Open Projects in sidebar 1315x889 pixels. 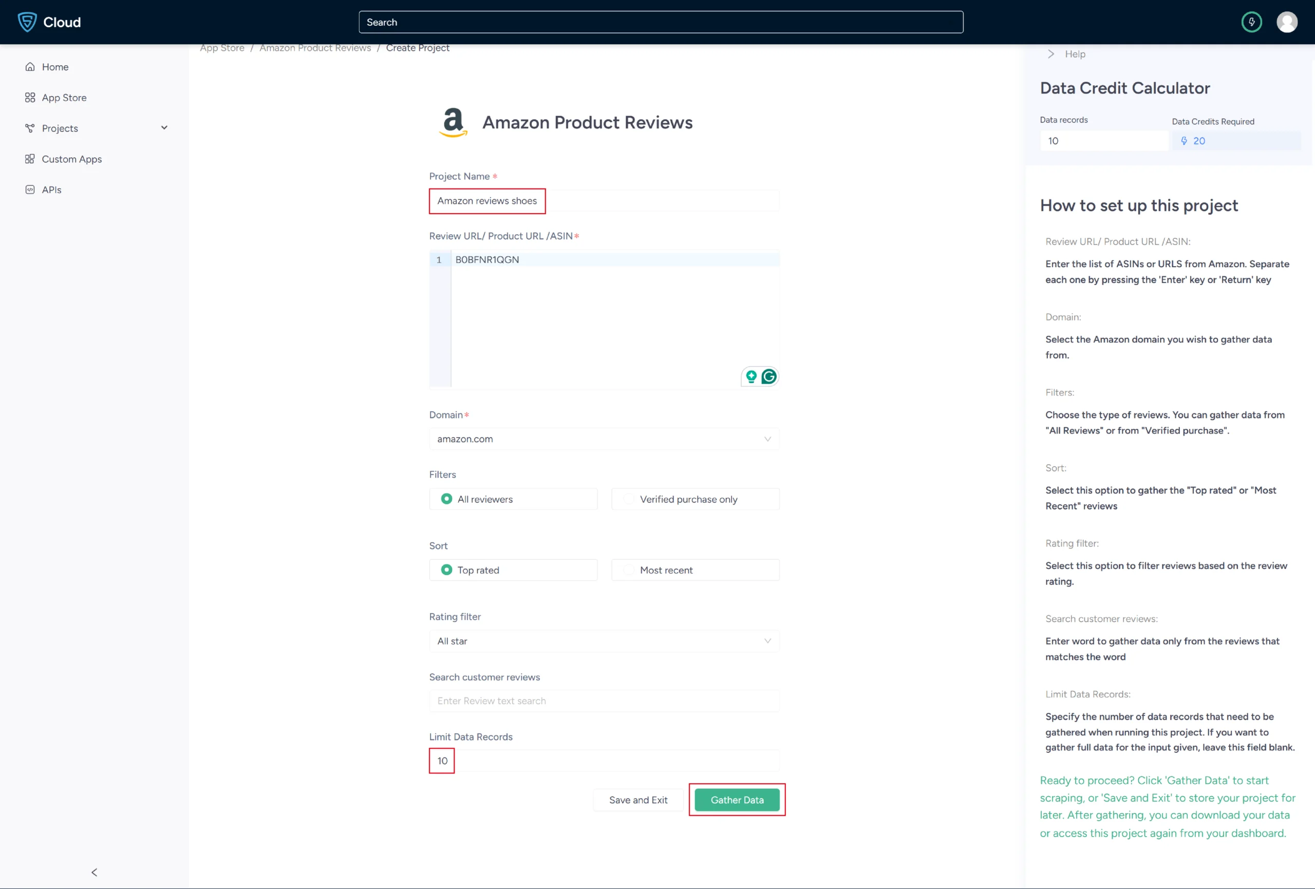point(60,128)
